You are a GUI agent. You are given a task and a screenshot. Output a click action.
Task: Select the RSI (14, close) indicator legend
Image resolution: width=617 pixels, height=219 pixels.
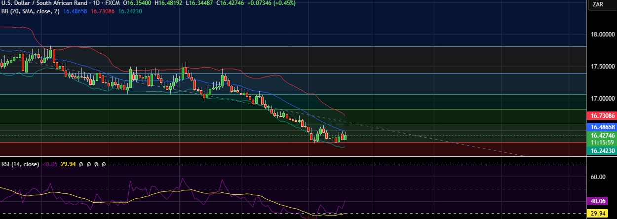(19, 164)
